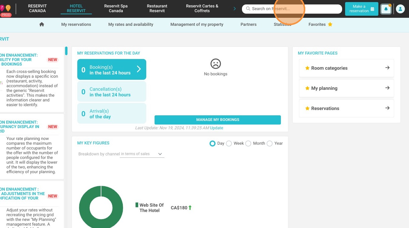409x228 pixels.
Task: Click the arrow next to My planning
Action: pos(387,88)
